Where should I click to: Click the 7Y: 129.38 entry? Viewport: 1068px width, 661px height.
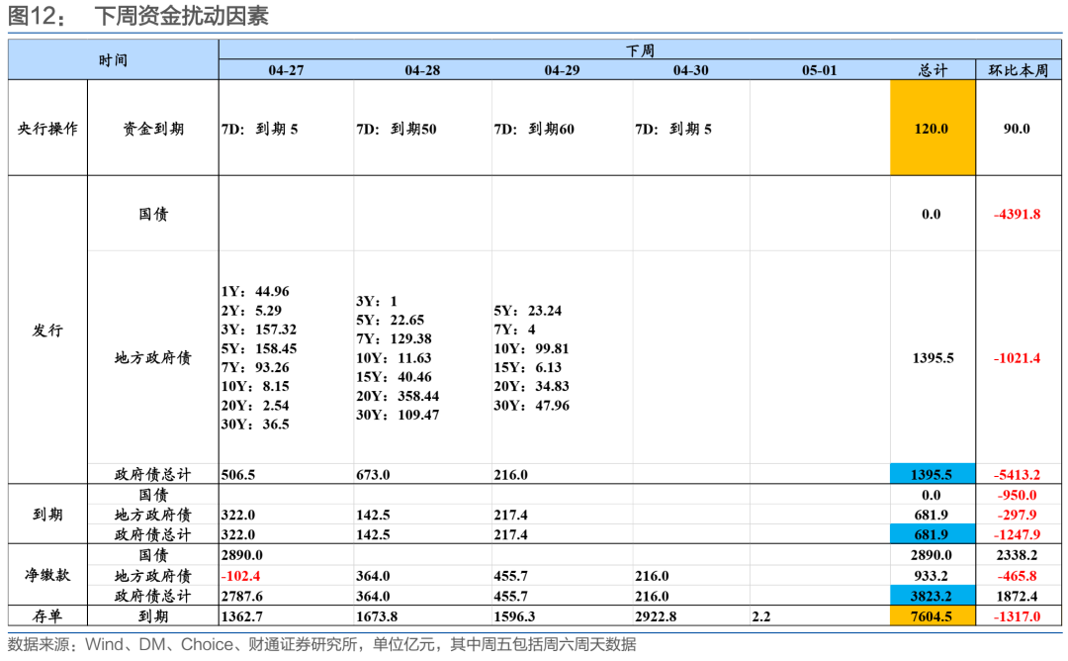point(394,338)
